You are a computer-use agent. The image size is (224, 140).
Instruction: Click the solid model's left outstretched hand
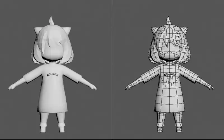click(x=12, y=87)
